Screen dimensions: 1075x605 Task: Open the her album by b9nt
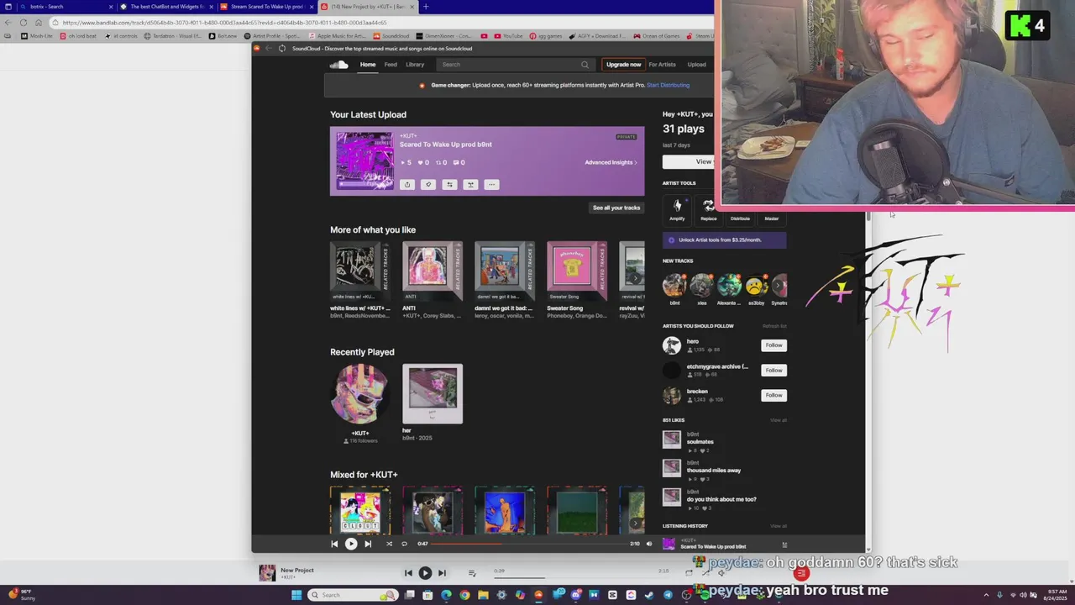433,394
